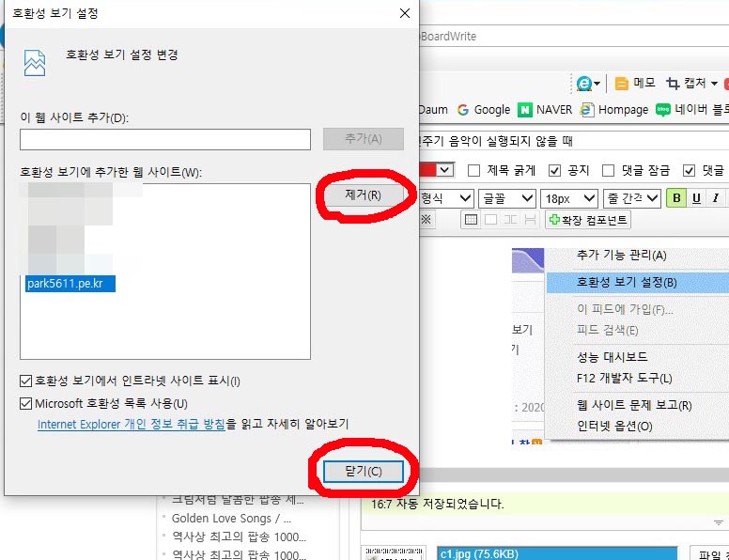729x560 pixels.
Task: Expand the 글꼴 font dropdown
Action: 506,198
